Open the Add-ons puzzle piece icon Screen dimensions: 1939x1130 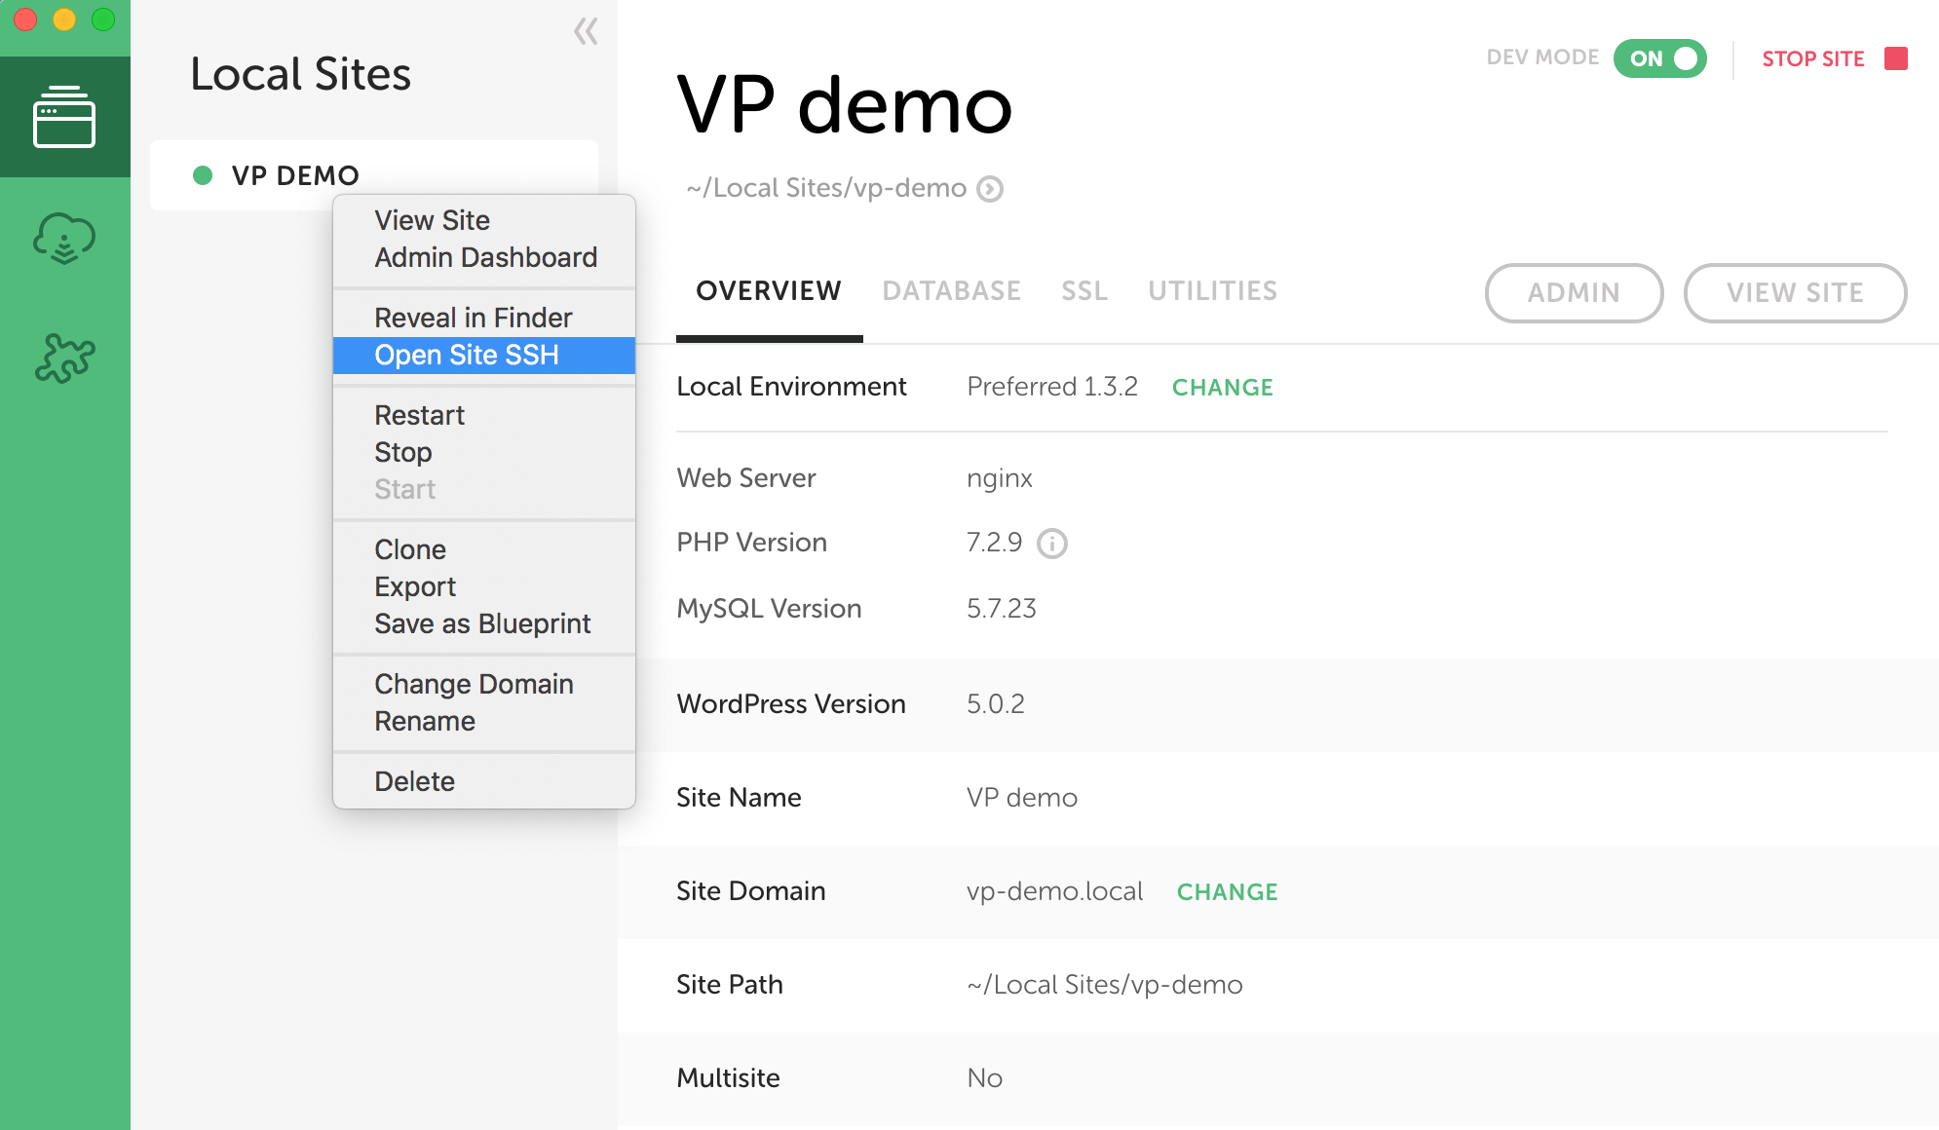pyautogui.click(x=64, y=358)
